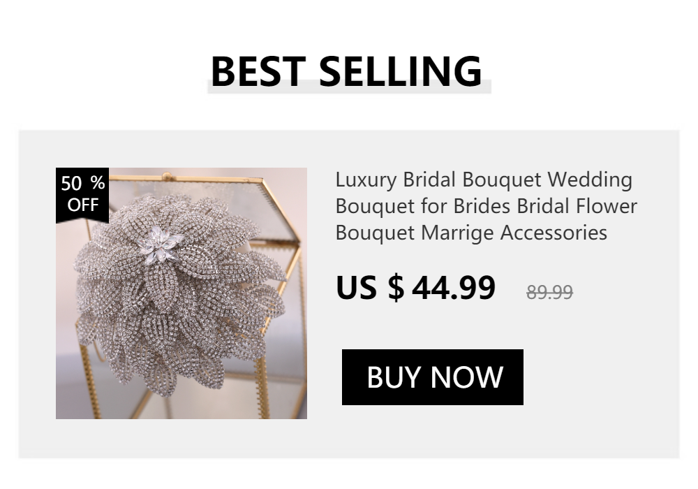This screenshot has width=698, height=489.
Task: Click the BUY NOW button
Action: coord(432,377)
